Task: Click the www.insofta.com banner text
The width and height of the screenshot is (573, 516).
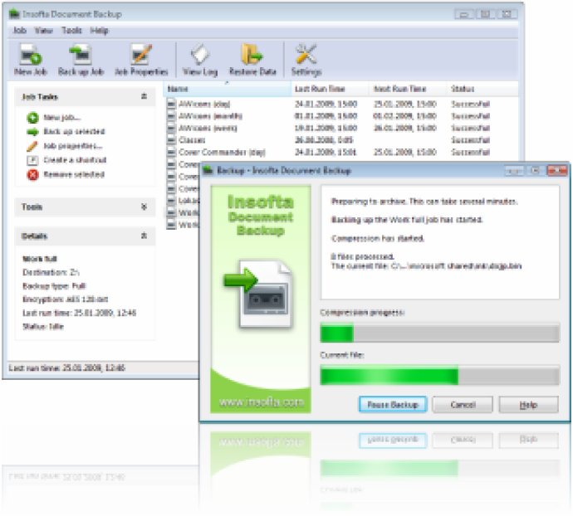Action: tap(262, 402)
